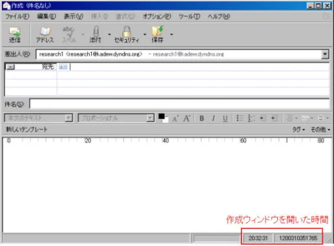334x246 pixels.
Task: Click the Security (セキュリティ) padlock icon
Action: tap(127, 34)
